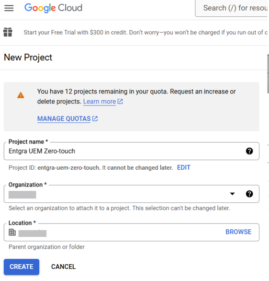
Task: Open the MANAGE QUOTAS link
Action: click(64, 118)
